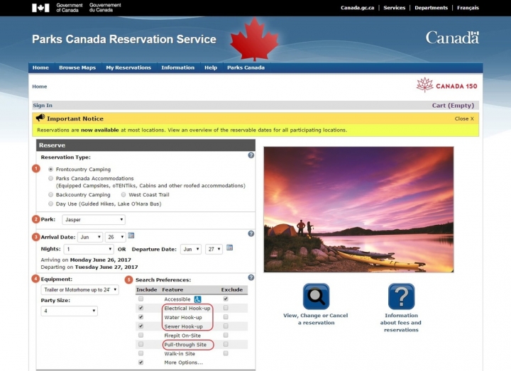Open Help menu item
The image size is (511, 371).
[x=211, y=68]
